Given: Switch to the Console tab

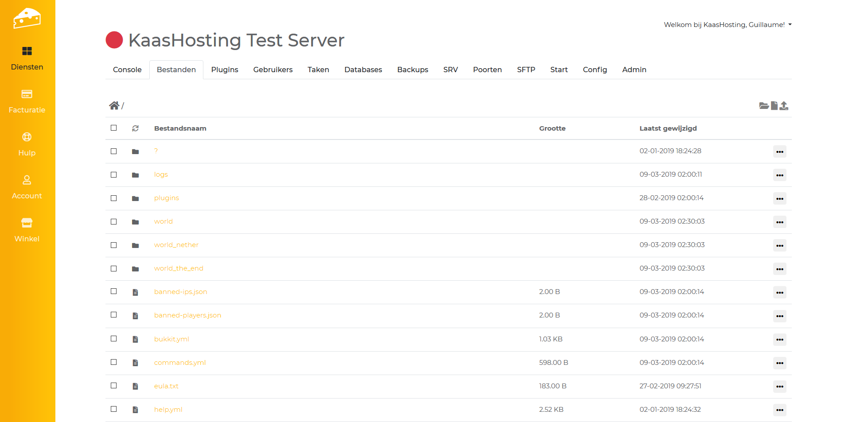Looking at the screenshot, I should point(127,70).
